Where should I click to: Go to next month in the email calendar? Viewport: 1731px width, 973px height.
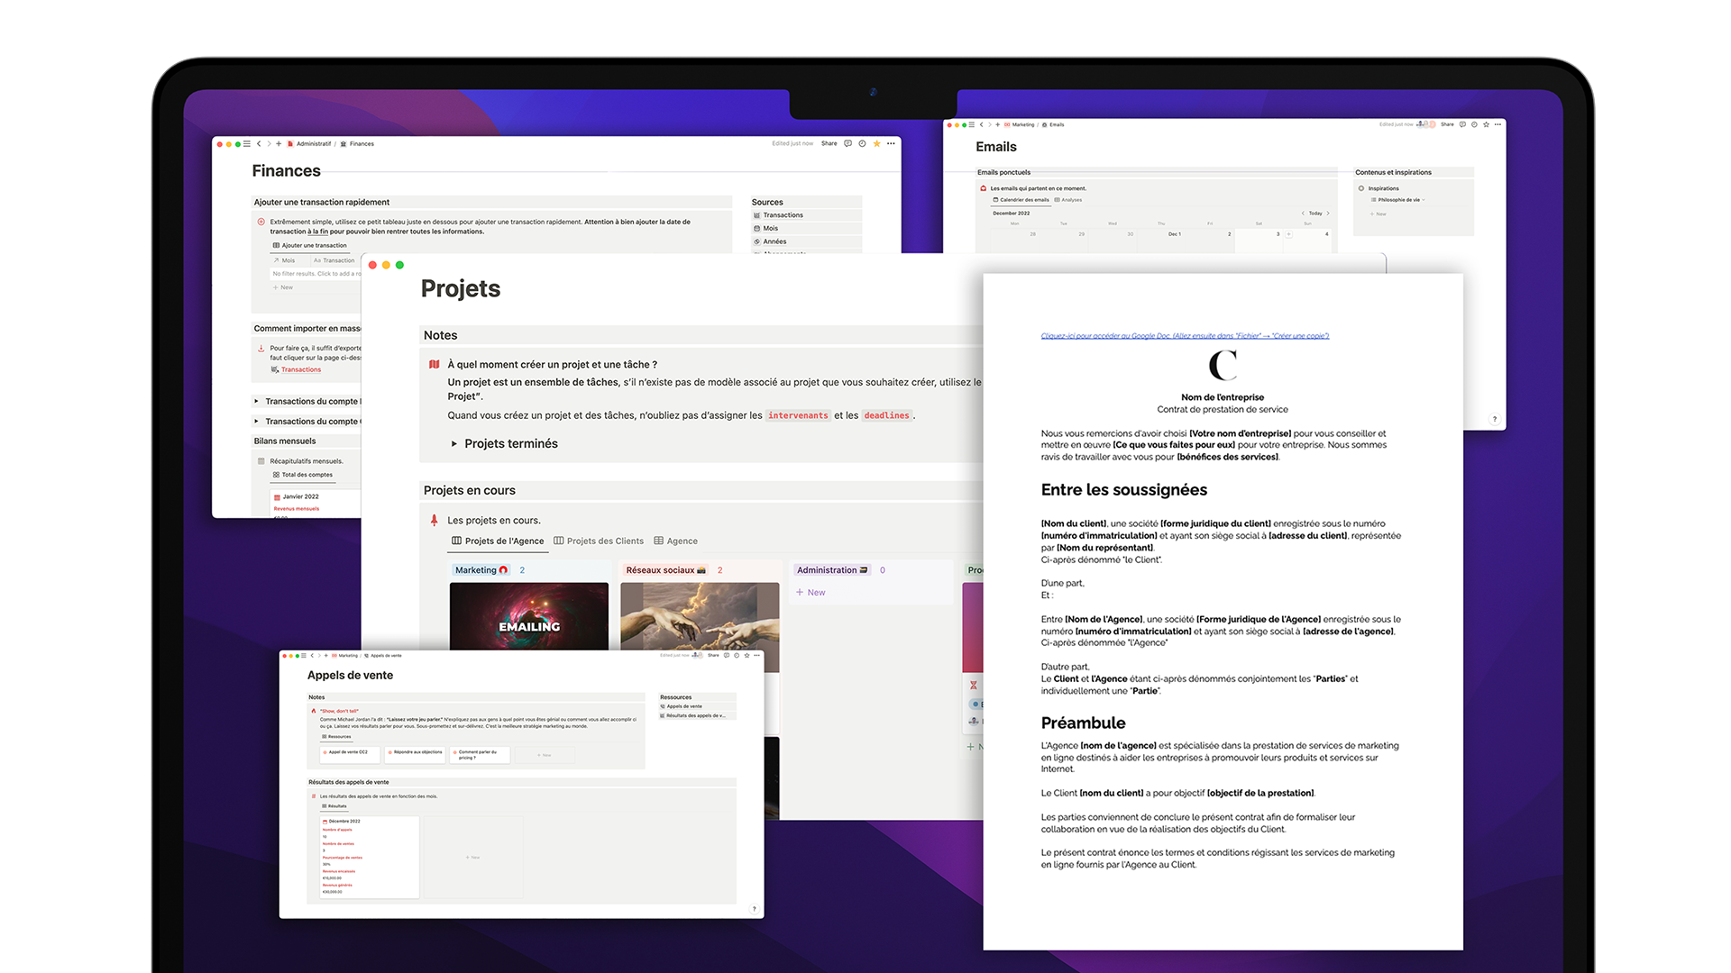[x=1328, y=214]
